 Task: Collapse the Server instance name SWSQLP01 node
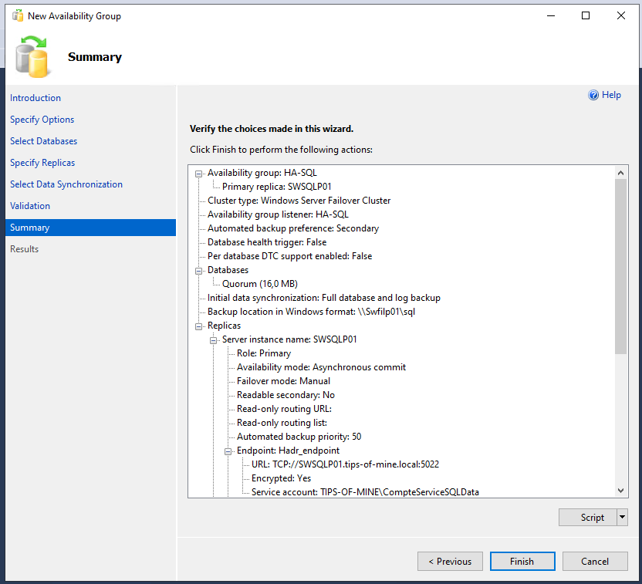213,340
